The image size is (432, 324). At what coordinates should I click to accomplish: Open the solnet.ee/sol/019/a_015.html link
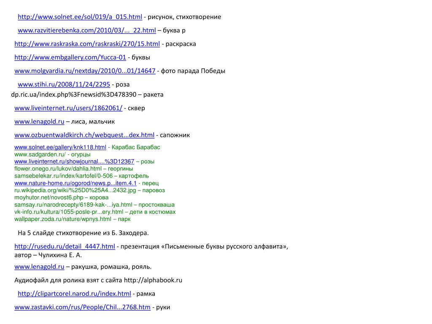pos(80,17)
